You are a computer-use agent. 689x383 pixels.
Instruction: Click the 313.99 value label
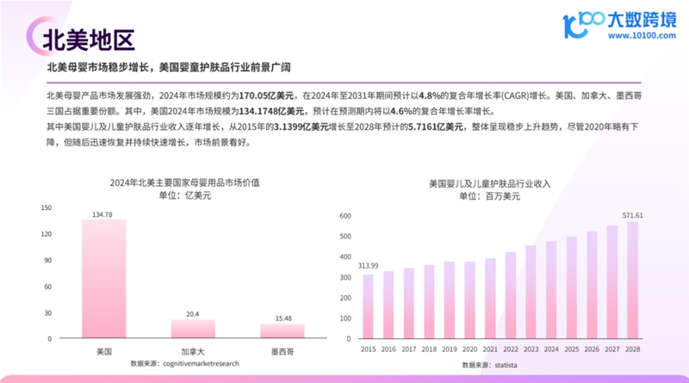click(369, 266)
